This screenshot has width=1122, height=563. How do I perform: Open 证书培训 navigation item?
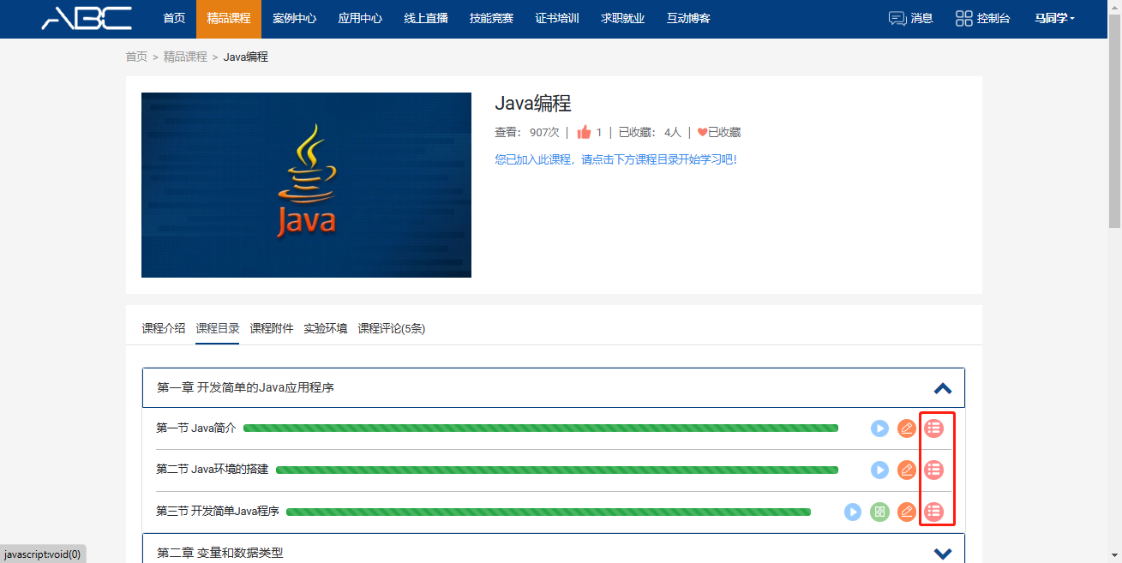(557, 18)
